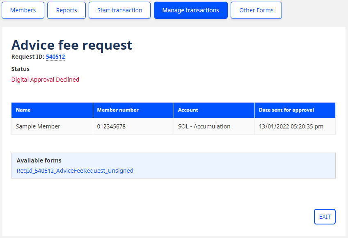The width and height of the screenshot is (348, 238).
Task: Click the Account column header
Action: 187,110
